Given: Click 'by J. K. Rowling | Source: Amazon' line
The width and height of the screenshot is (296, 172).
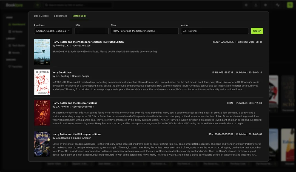Looking at the screenshot, I should (x=72, y=138).
